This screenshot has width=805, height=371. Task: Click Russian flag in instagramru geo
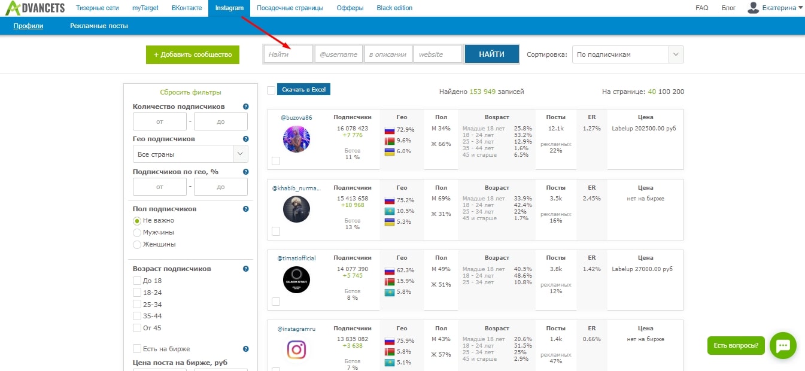point(390,341)
